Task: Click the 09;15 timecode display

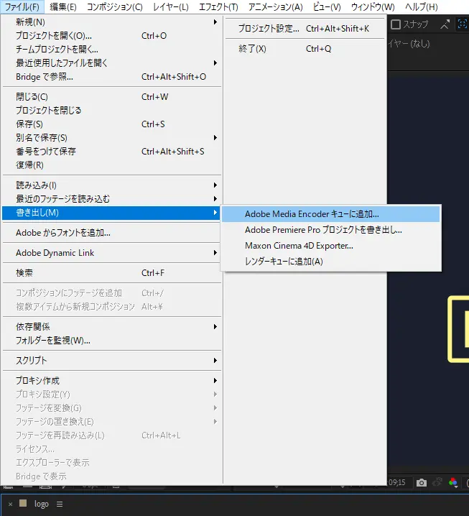Action: click(397, 483)
